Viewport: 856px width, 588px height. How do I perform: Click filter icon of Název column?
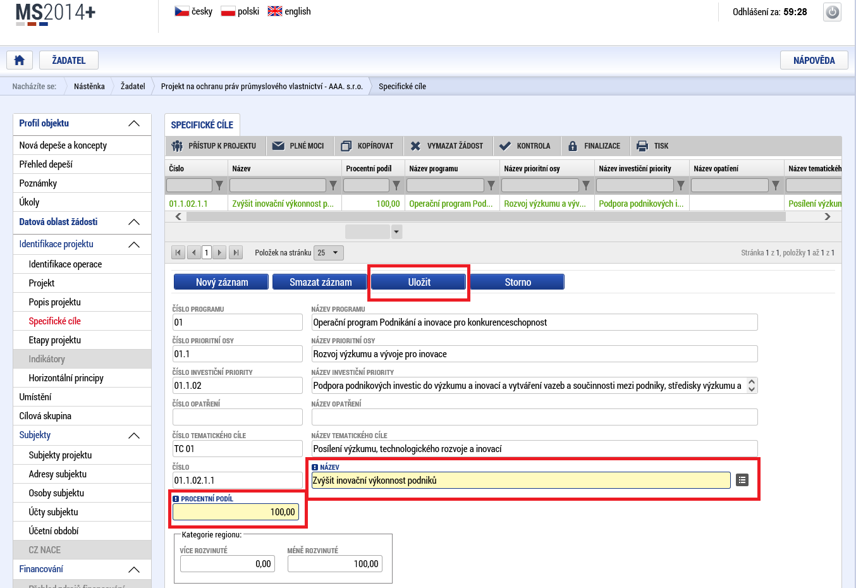(x=333, y=185)
